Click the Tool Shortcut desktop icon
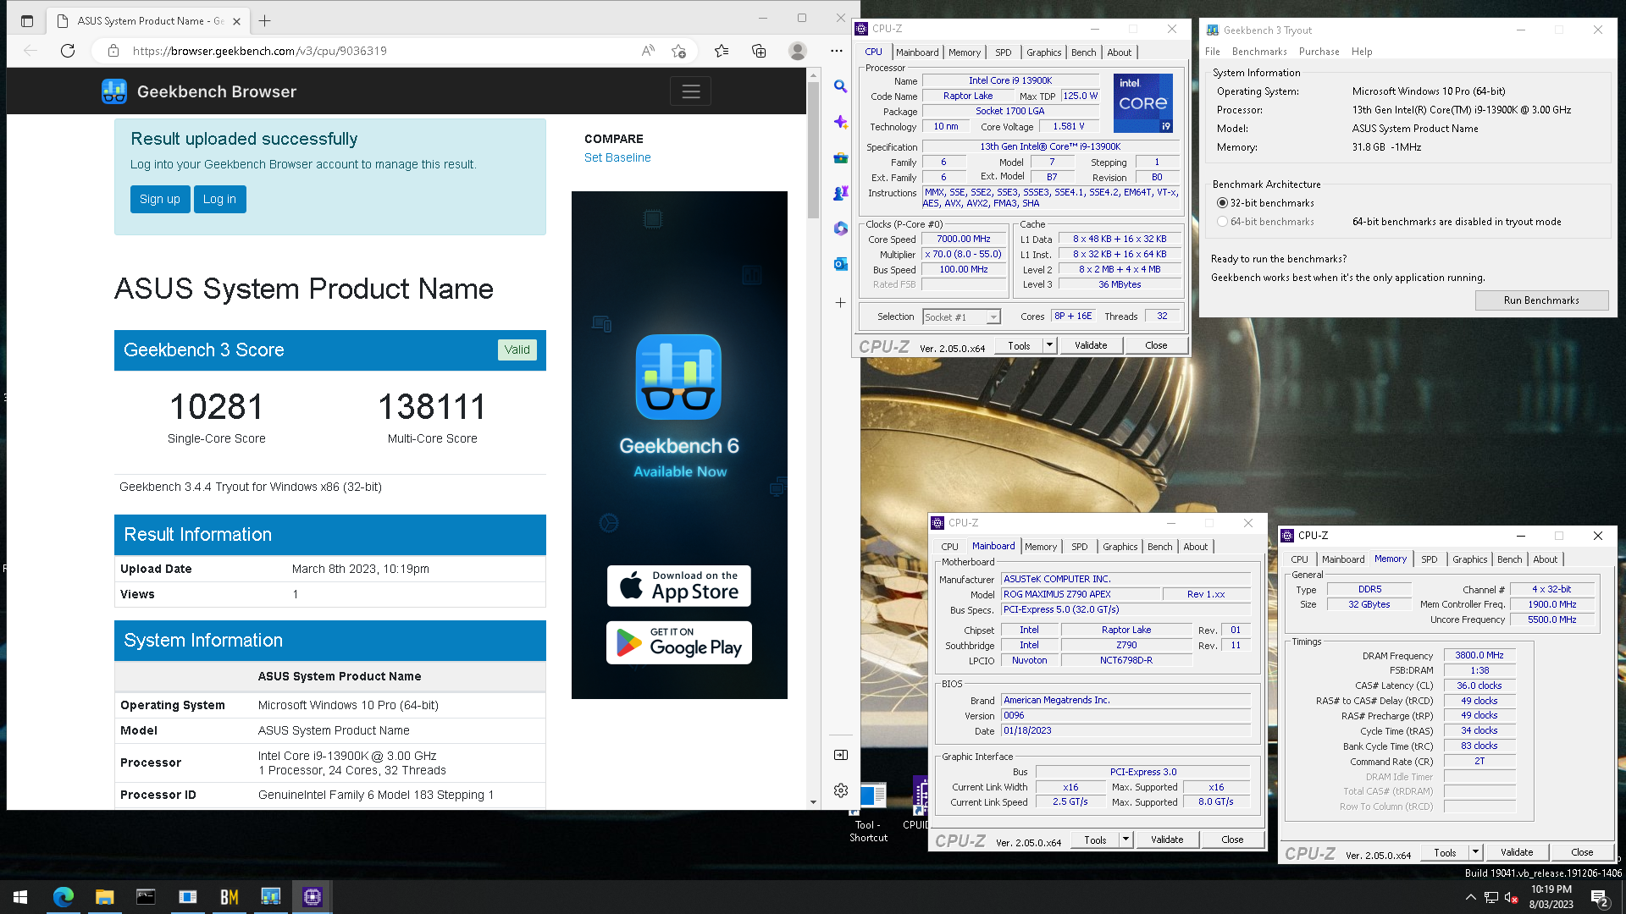1626x914 pixels. coord(869,812)
